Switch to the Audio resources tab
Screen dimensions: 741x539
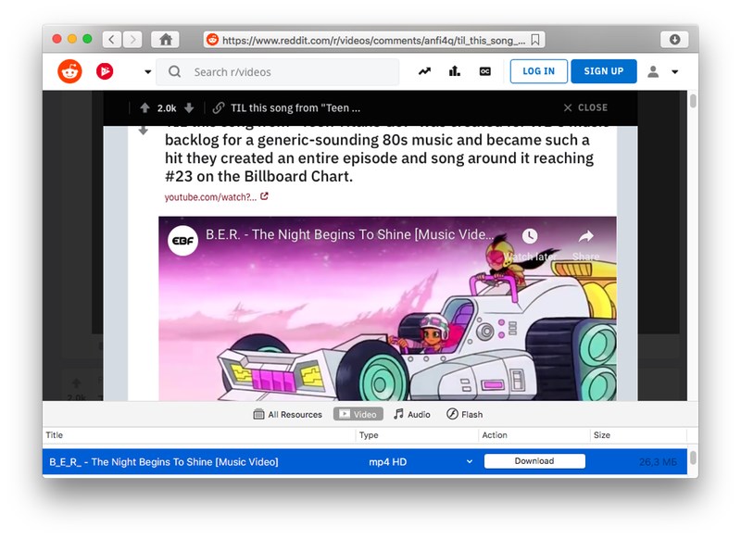[x=412, y=414]
